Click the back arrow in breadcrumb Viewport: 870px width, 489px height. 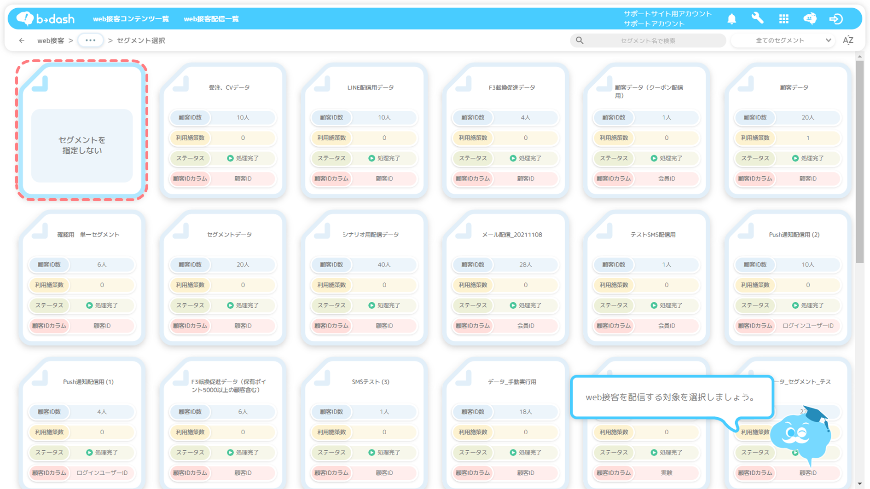pos(22,40)
